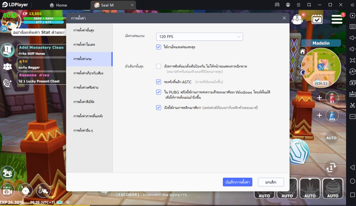Click the character portrait avatar
Image resolution: width=356 pixels, height=206 pixels.
click(x=11, y=22)
